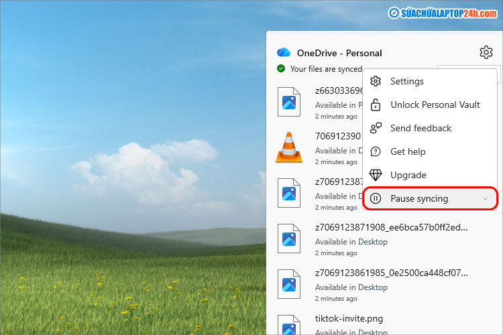Open Settings from the menu
The height and width of the screenshot is (335, 503).
pos(406,81)
